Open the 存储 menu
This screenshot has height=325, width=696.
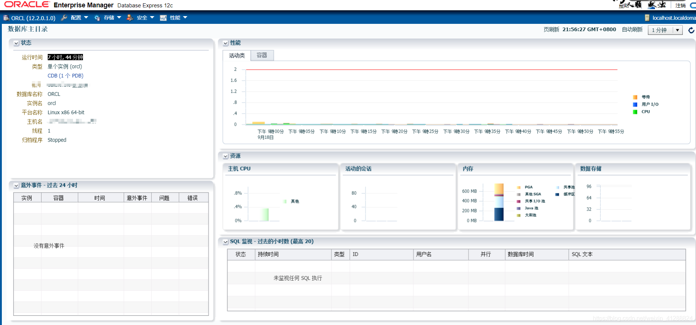pyautogui.click(x=112, y=18)
